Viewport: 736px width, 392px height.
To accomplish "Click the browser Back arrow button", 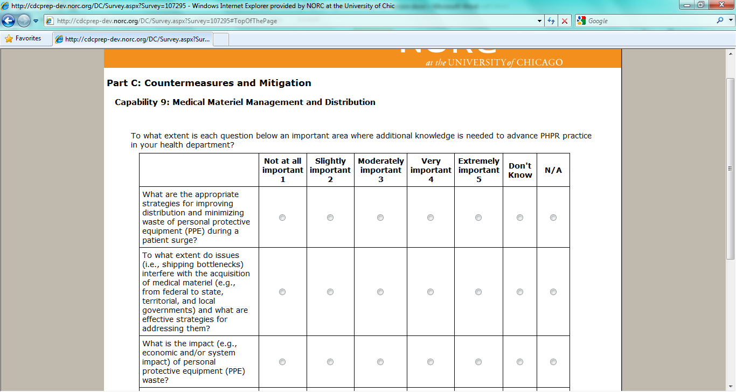I will [8, 21].
